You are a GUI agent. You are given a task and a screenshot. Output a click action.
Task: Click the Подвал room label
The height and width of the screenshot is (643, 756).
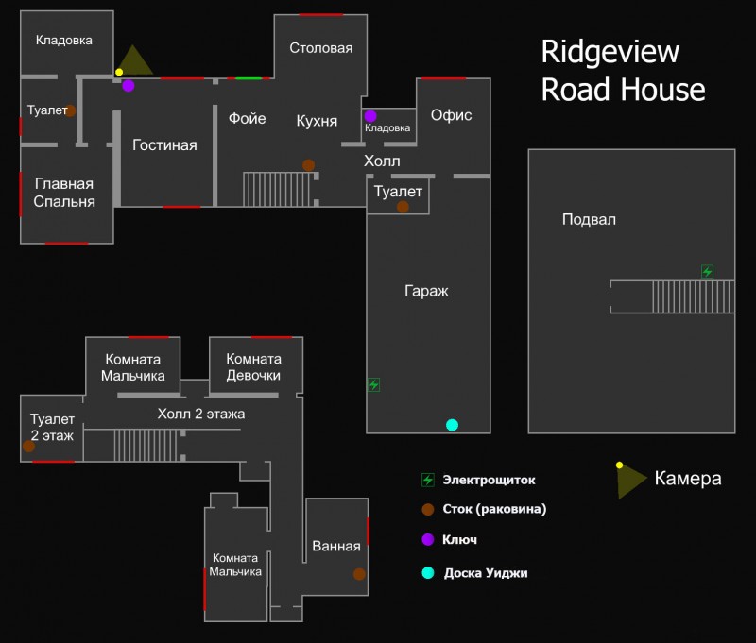(589, 220)
